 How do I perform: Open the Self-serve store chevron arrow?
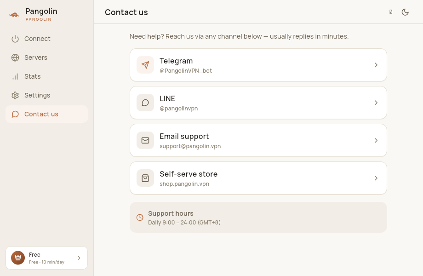376,178
